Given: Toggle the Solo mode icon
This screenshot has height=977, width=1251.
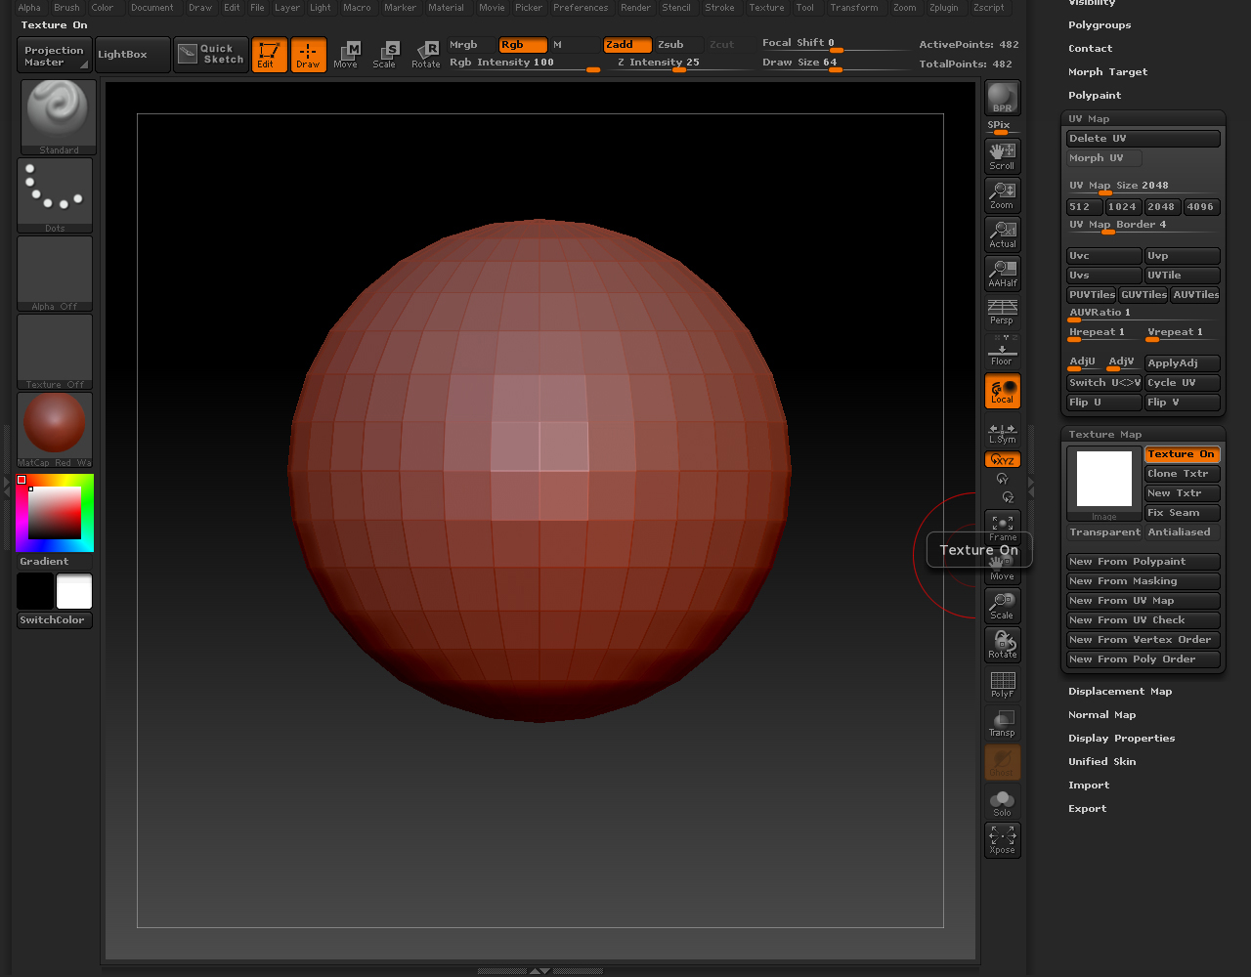Looking at the screenshot, I should click(1002, 802).
